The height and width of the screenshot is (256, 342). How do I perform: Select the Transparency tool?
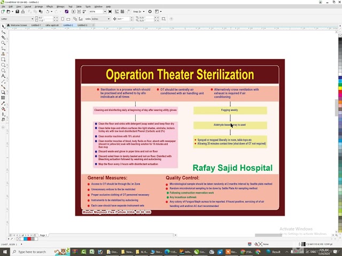[x=3, y=98]
